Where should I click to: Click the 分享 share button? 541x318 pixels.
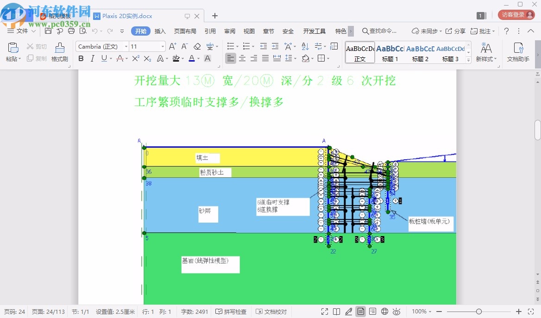tap(458, 31)
